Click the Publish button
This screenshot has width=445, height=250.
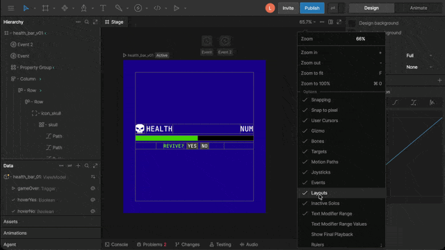[x=312, y=8]
